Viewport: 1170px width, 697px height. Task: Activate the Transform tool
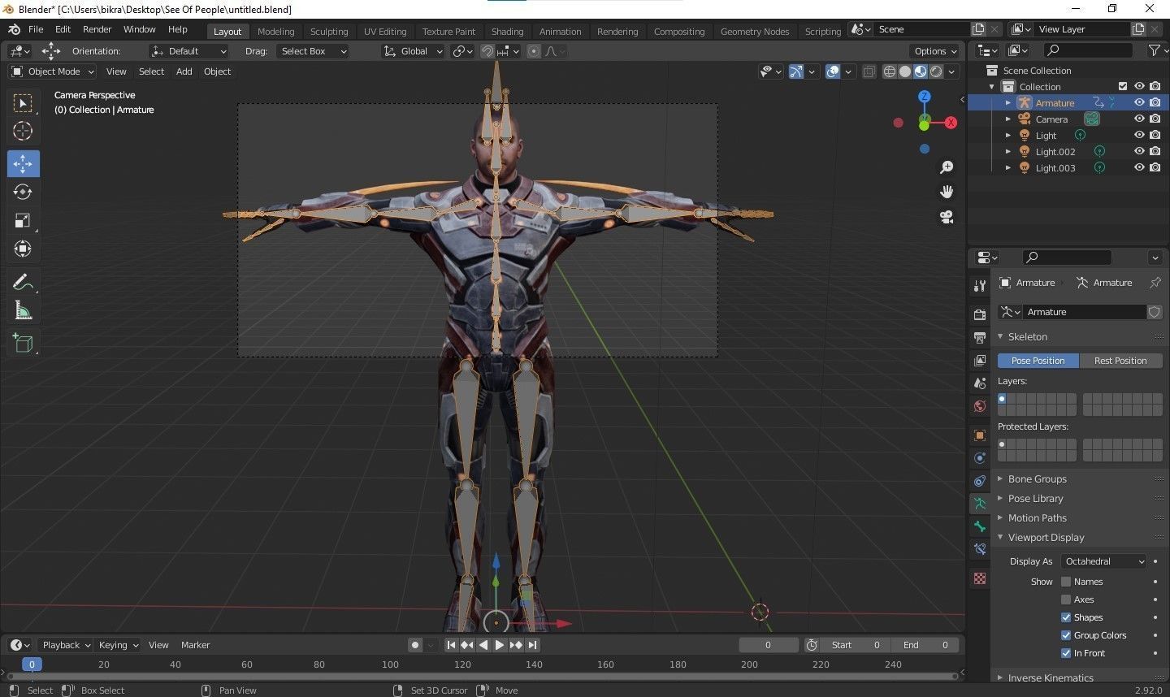[x=23, y=249]
